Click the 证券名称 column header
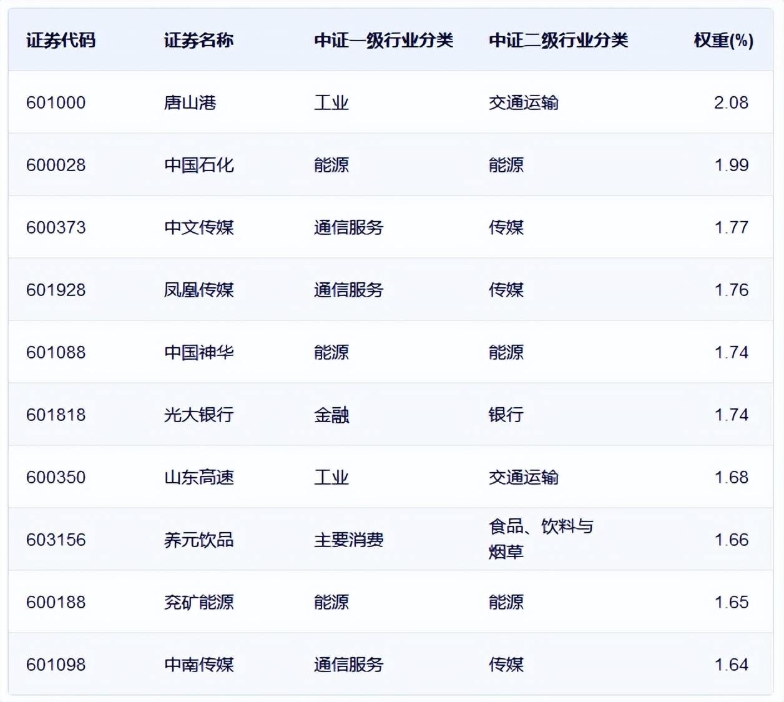Screen dimensions: 784x702 198,41
